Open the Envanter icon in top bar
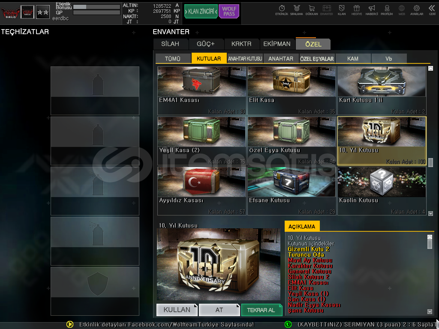 (x=327, y=10)
